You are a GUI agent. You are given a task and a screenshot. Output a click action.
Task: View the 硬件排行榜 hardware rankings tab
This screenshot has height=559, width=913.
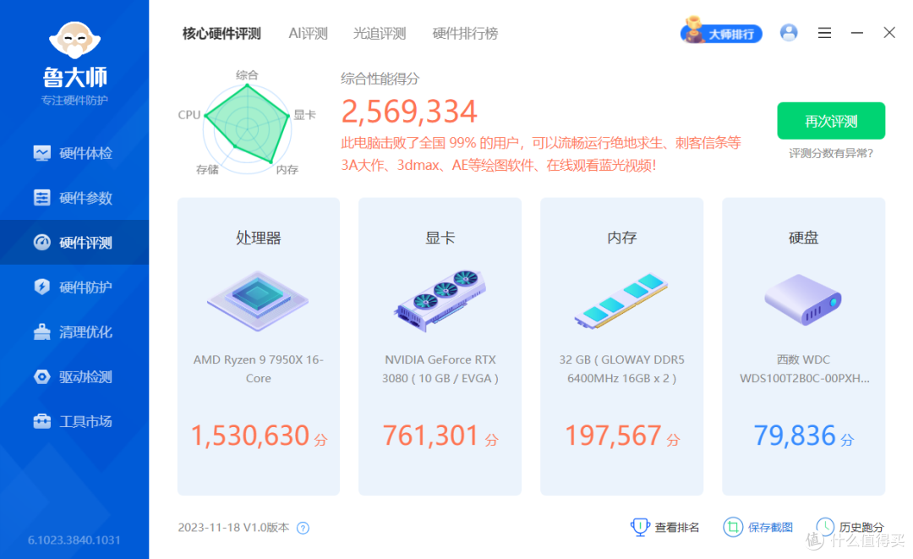pos(464,34)
